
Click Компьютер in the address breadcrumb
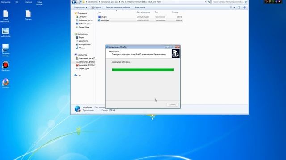coord(93,2)
